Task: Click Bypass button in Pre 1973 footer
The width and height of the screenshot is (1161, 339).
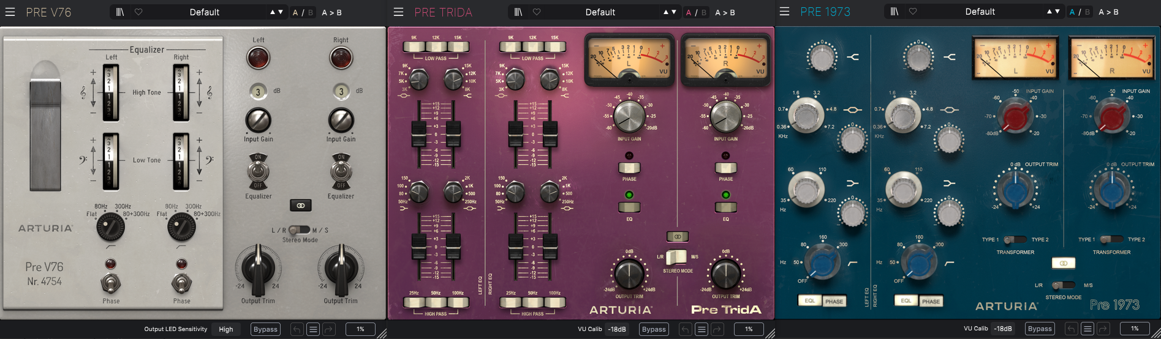Action: tap(1040, 329)
